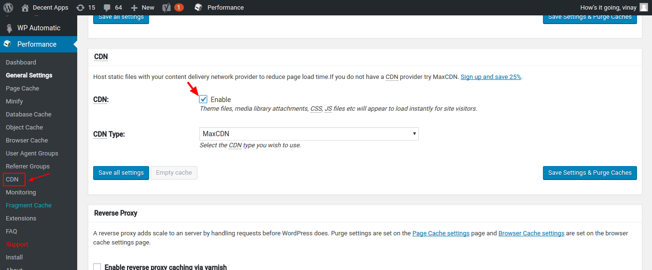Viewport: 652px width, 270px height.
Task: Click CDN section's Save Settings & Purge Caches
Action: click(x=590, y=173)
